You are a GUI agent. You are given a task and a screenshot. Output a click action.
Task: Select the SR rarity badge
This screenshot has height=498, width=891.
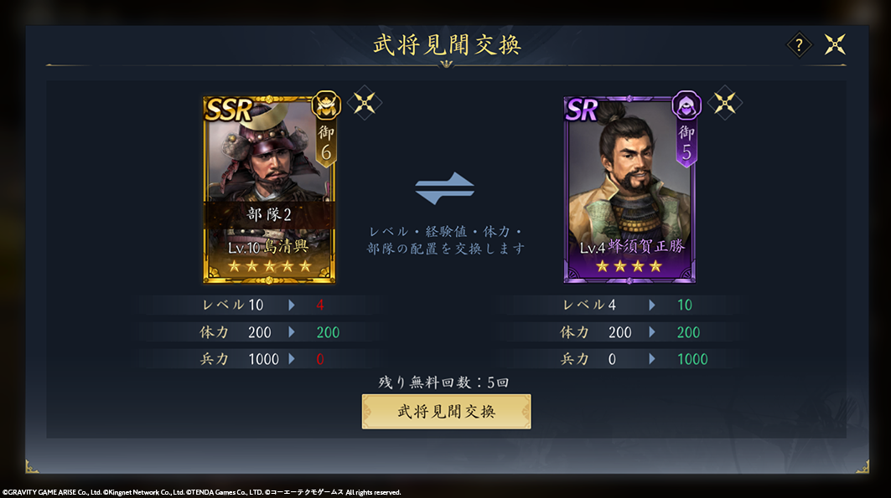tap(582, 110)
